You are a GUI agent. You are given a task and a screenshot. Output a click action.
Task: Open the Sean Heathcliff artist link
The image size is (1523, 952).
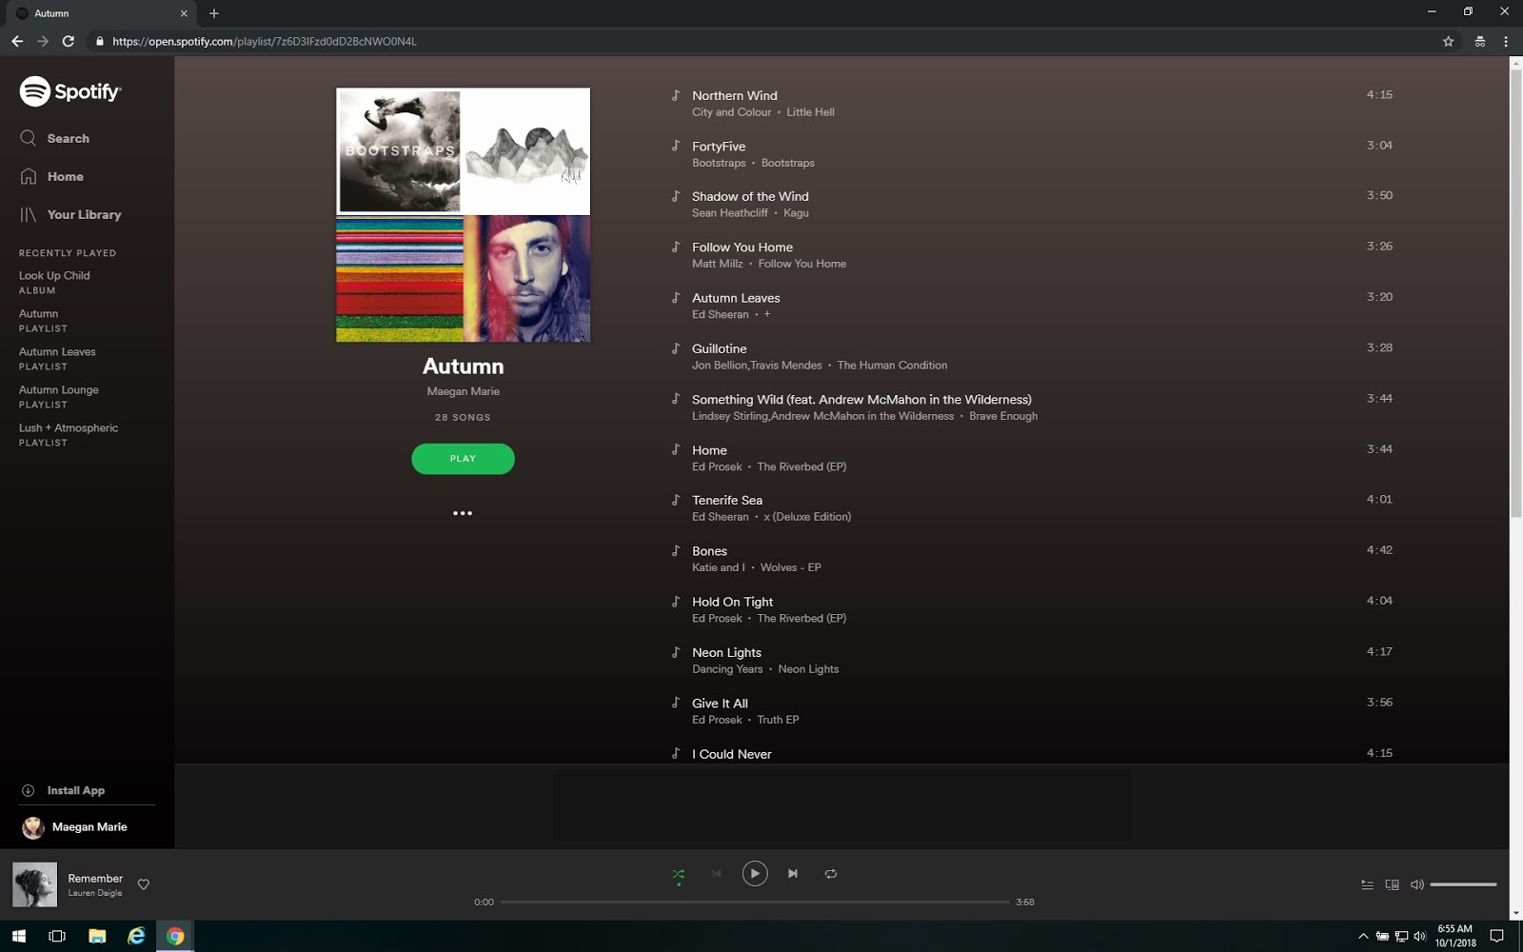(x=729, y=213)
